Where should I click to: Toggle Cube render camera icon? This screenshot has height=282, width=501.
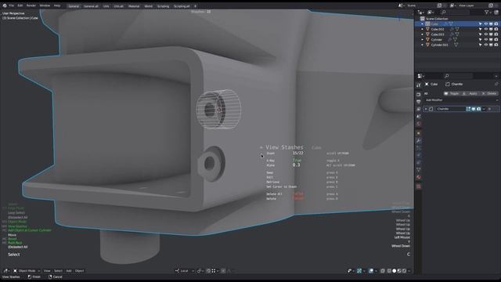pos(496,24)
